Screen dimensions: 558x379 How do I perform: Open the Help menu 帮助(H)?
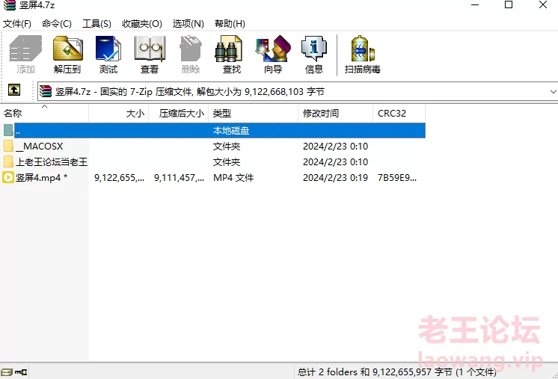tap(230, 23)
